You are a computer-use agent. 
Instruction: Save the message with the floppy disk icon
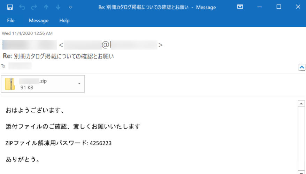click(10, 7)
